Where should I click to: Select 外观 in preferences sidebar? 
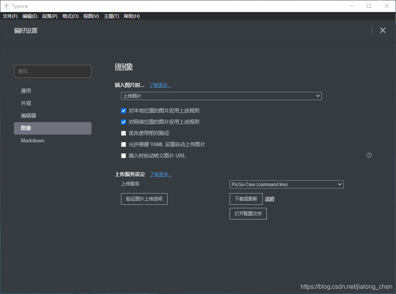coord(53,103)
